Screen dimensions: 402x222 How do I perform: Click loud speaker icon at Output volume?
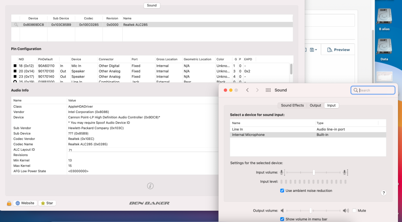(x=346, y=210)
